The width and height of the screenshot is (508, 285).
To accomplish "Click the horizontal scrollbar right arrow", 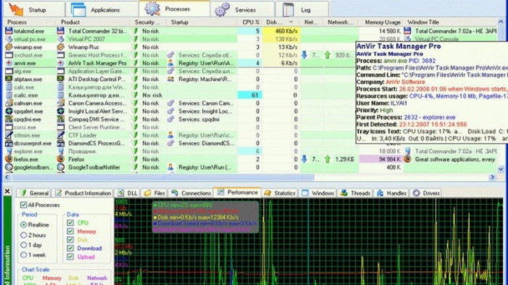I will tap(492, 177).
